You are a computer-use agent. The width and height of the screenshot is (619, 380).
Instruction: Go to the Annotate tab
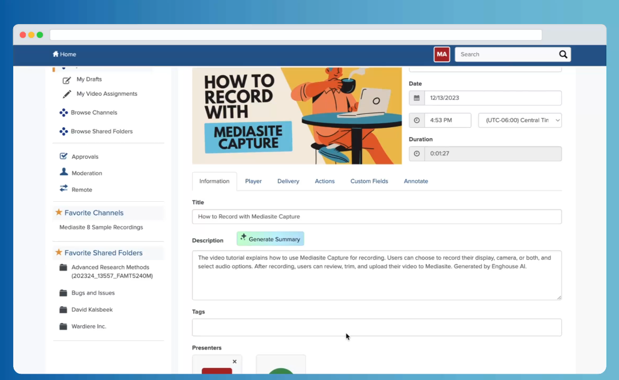416,181
